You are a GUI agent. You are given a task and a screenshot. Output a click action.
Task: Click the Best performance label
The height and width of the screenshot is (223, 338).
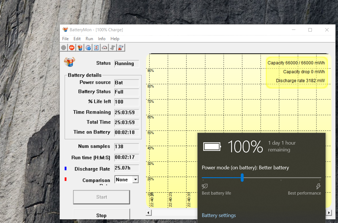[x=304, y=193]
